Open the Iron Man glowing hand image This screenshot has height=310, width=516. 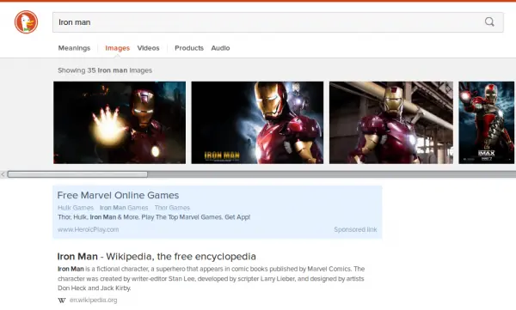click(x=120, y=123)
